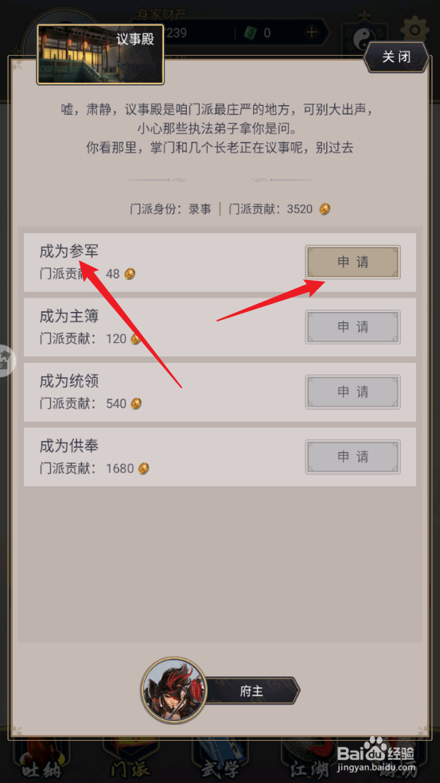
Task: Apply to become 供奉
Action: pyautogui.click(x=352, y=457)
